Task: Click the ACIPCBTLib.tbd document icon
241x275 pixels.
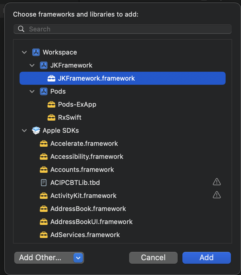Action: [44, 183]
